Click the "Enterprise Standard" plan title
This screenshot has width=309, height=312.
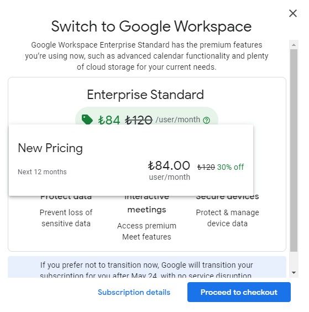[145, 95]
